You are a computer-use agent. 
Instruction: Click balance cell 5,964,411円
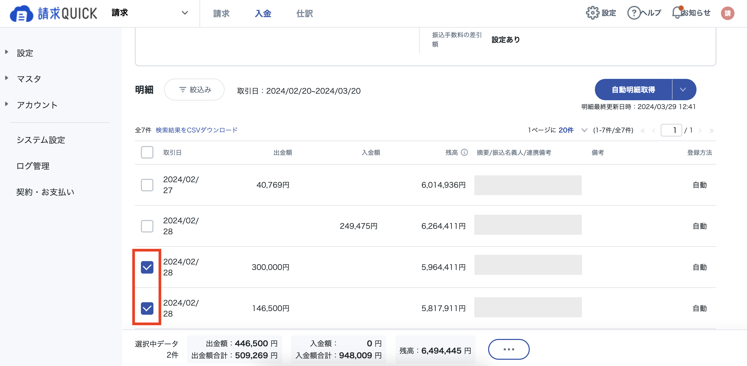pos(443,267)
